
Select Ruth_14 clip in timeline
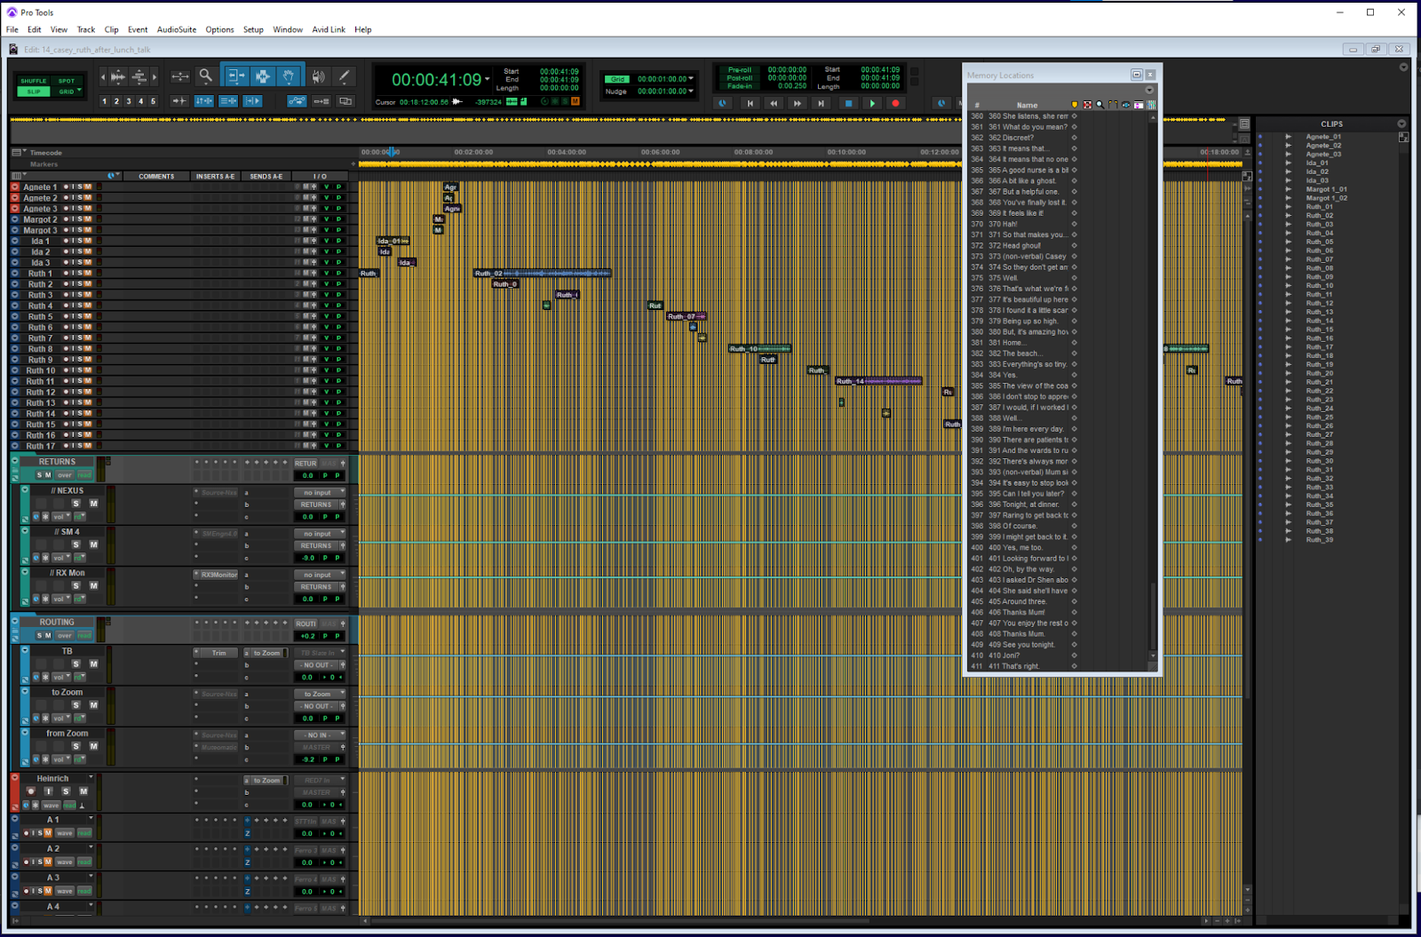click(x=878, y=381)
